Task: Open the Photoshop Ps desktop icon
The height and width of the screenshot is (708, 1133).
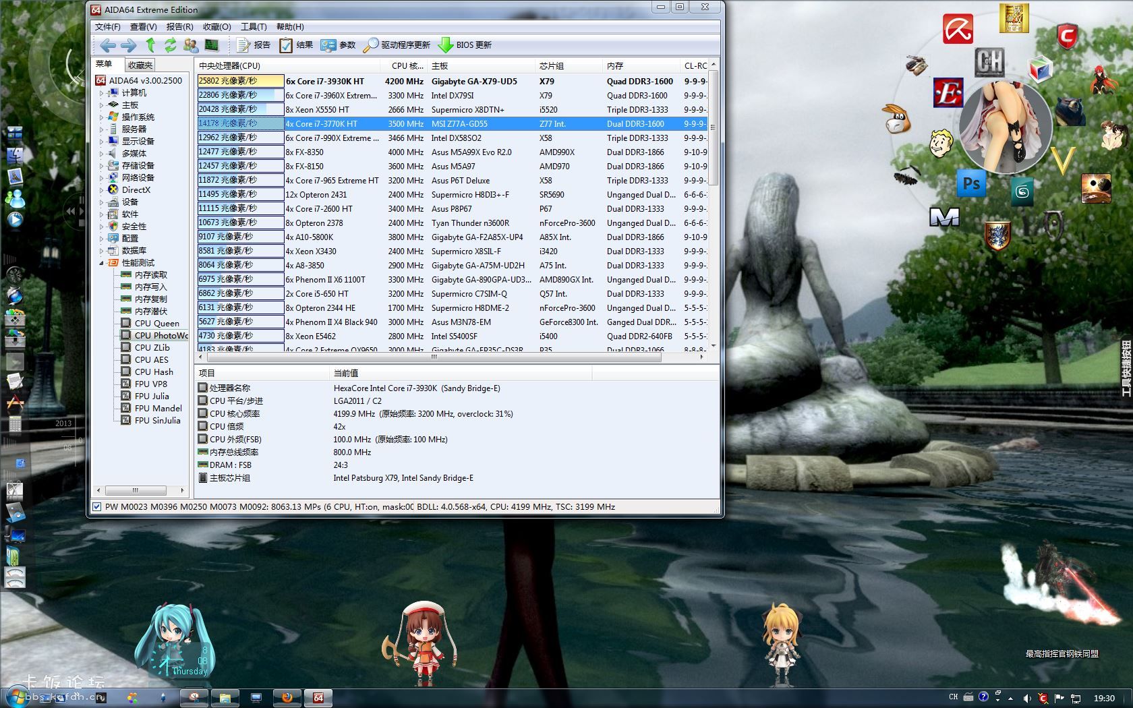Action: pyautogui.click(x=971, y=183)
